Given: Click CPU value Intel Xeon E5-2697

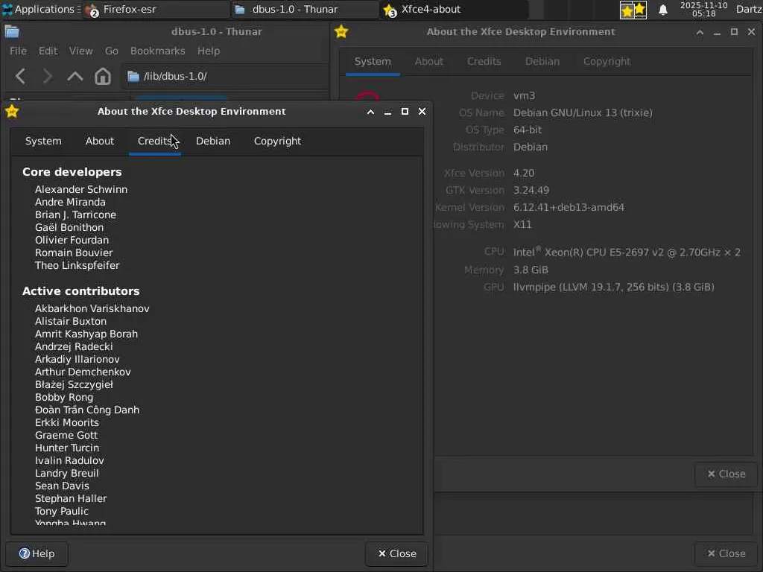Looking at the screenshot, I should (x=627, y=252).
